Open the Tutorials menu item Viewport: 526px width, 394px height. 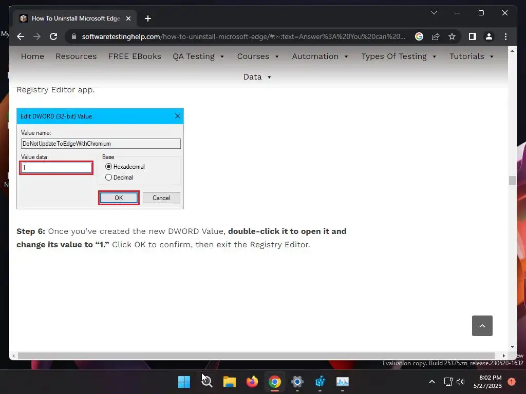tap(466, 56)
